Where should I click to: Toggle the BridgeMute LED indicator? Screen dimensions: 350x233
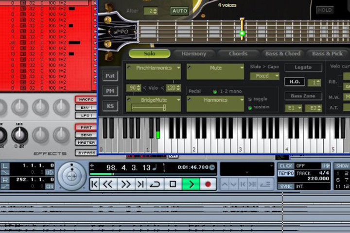point(128,99)
